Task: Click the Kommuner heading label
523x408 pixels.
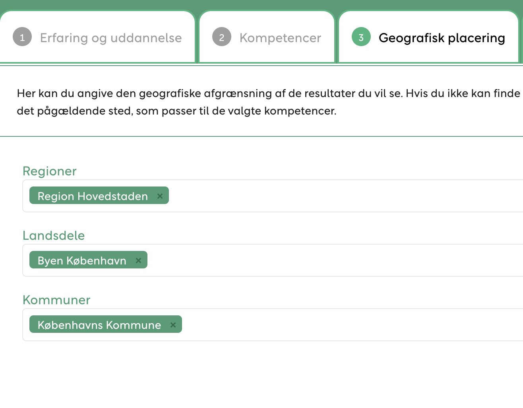Action: [56, 300]
